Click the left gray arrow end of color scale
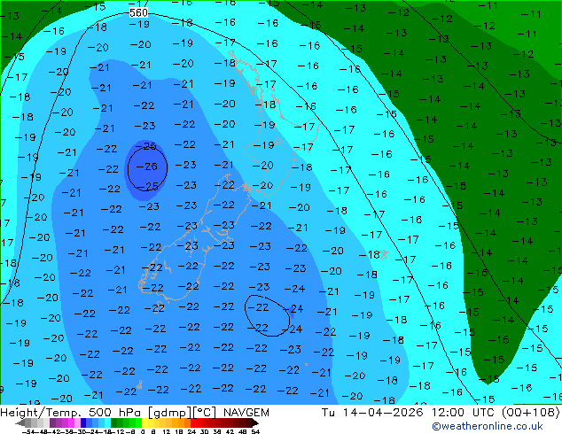 [x=20, y=423]
